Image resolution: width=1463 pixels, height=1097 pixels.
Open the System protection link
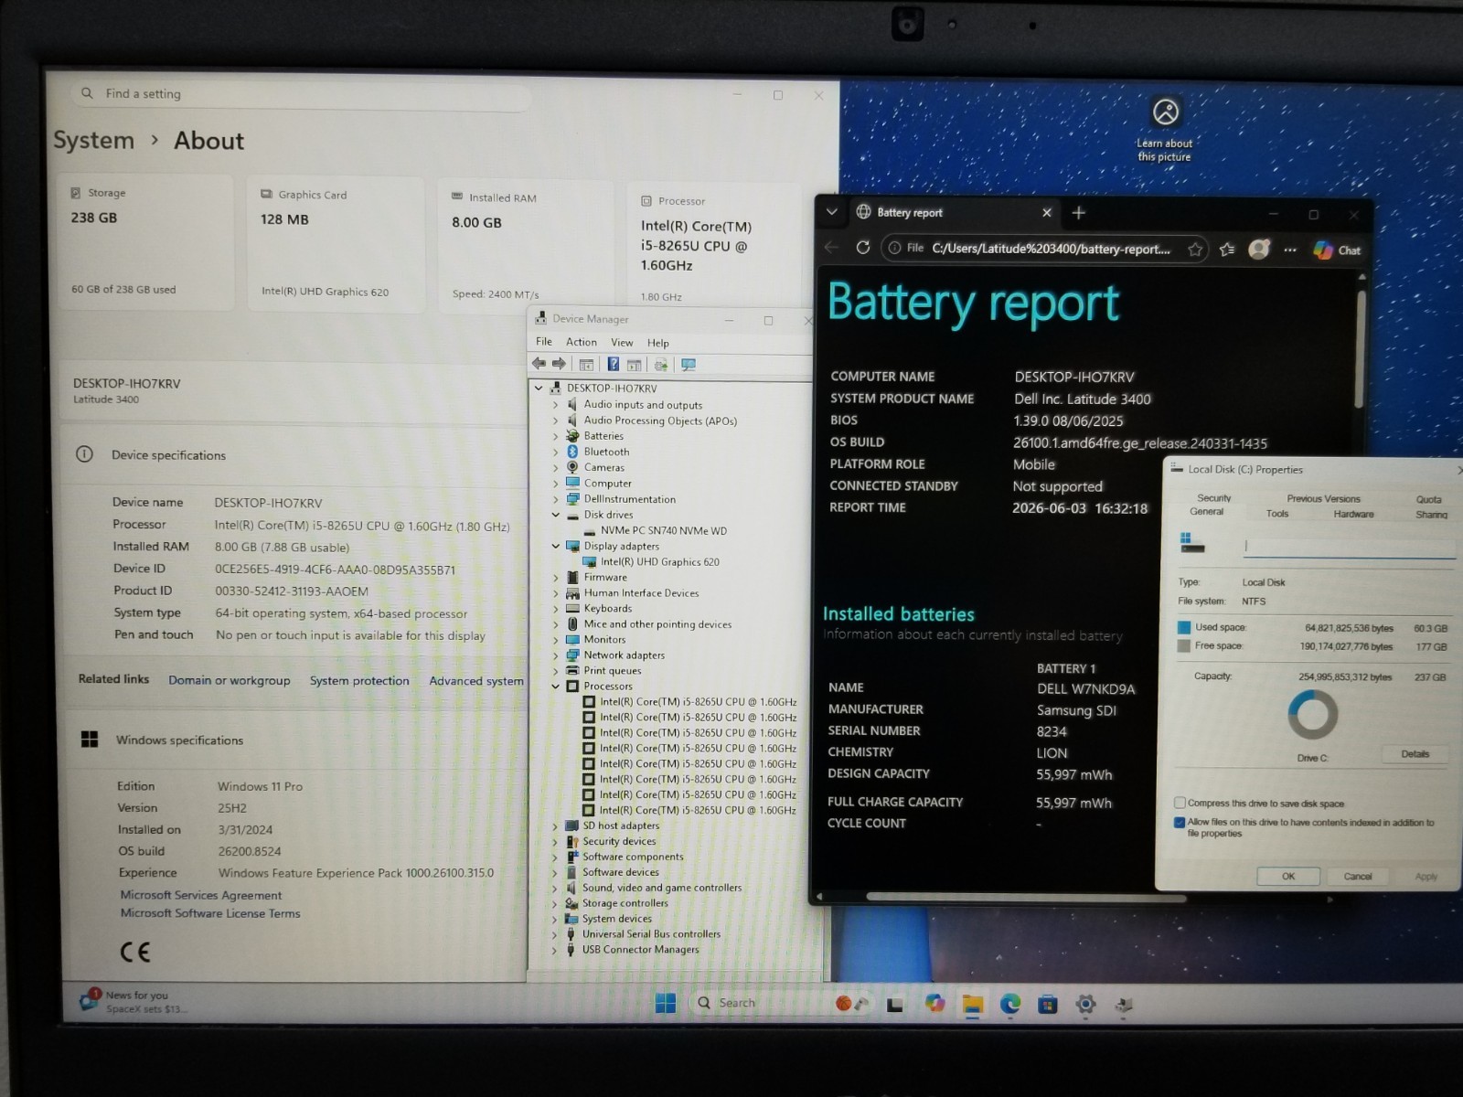[359, 680]
